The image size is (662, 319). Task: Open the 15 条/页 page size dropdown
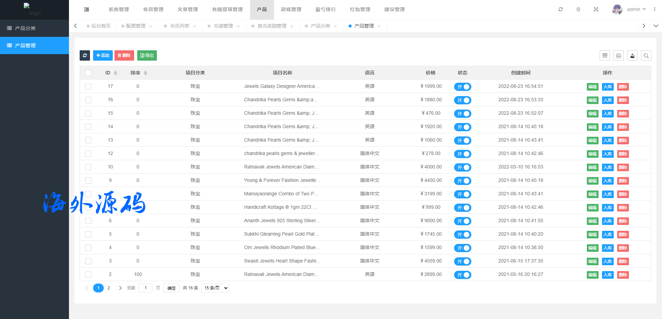coord(215,288)
